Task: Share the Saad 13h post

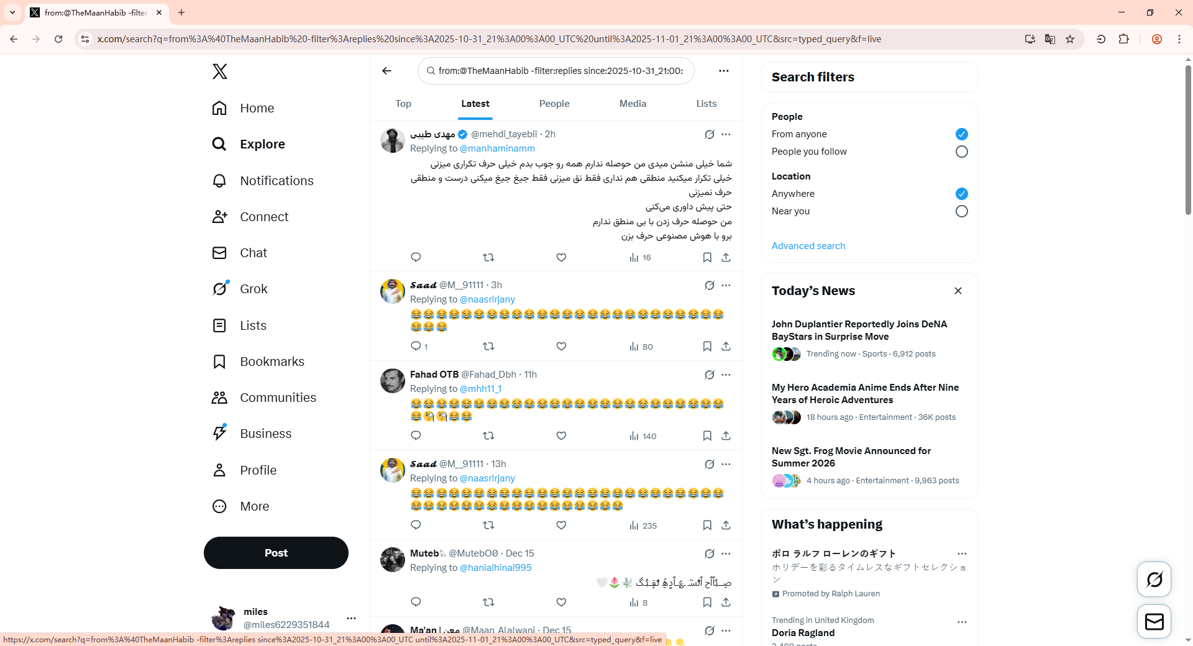Action: coord(726,525)
